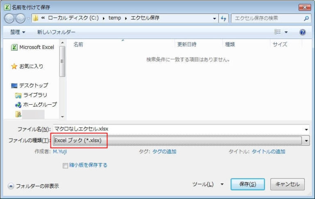This screenshot has width=315, height=199.
Task: Toggle 縮小版を保存する checkbox
Action: pyautogui.click(x=65, y=166)
